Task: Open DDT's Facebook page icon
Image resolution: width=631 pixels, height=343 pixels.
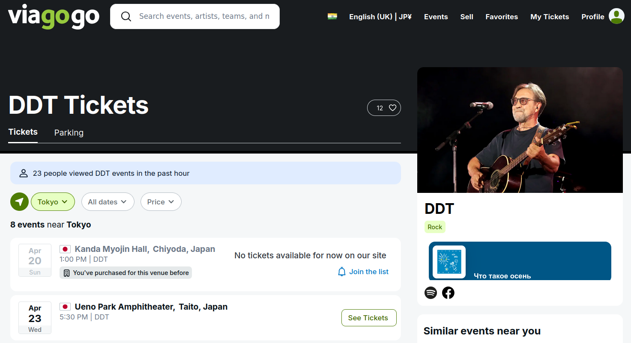Action: tap(448, 293)
